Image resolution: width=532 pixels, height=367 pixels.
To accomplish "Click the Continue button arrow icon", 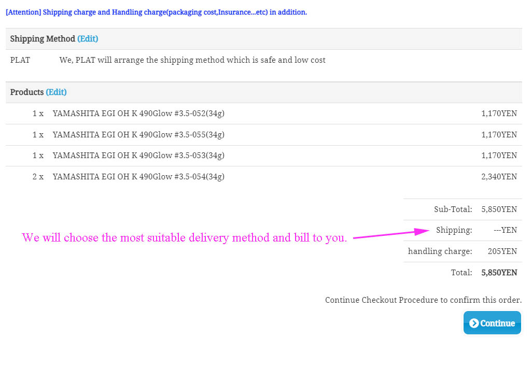I will tap(473, 323).
